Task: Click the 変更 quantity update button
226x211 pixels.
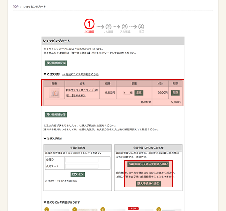Action: (139, 93)
